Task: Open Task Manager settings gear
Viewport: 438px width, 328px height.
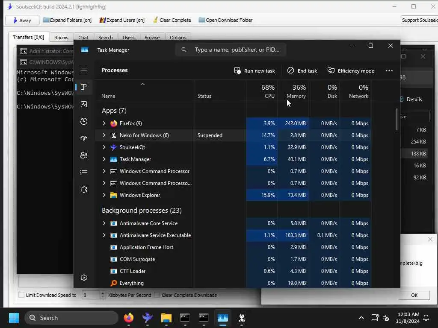Action: coord(84,278)
